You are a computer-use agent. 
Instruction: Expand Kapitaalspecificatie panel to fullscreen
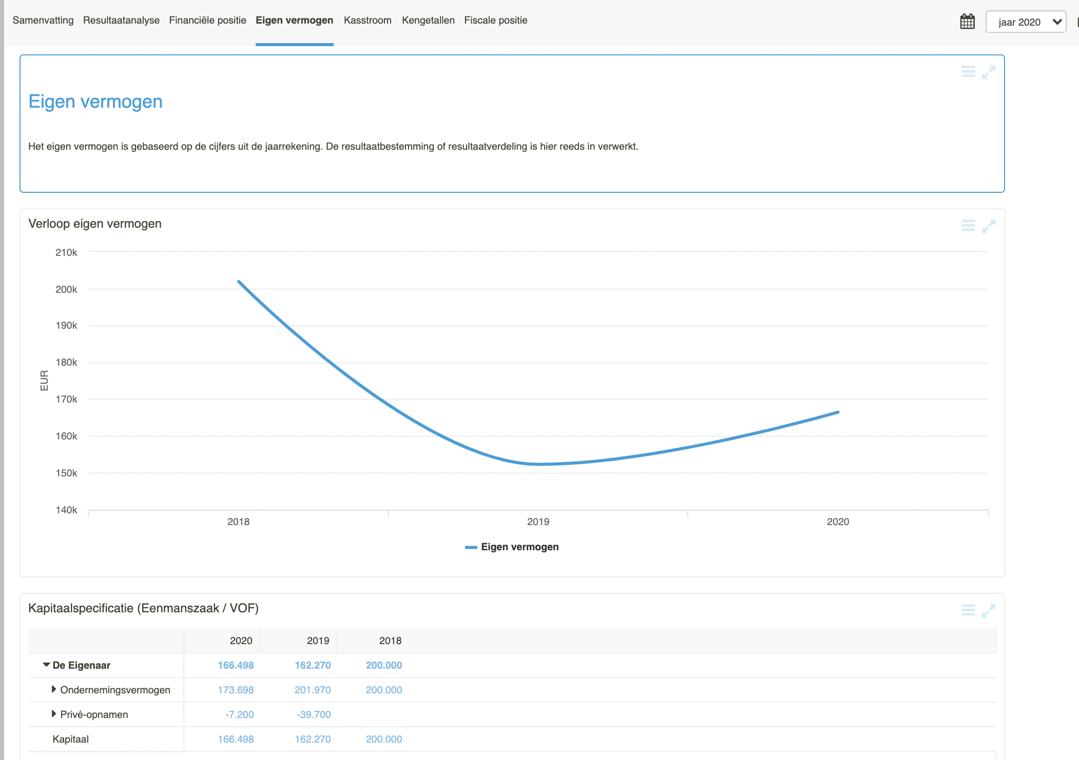coord(989,611)
